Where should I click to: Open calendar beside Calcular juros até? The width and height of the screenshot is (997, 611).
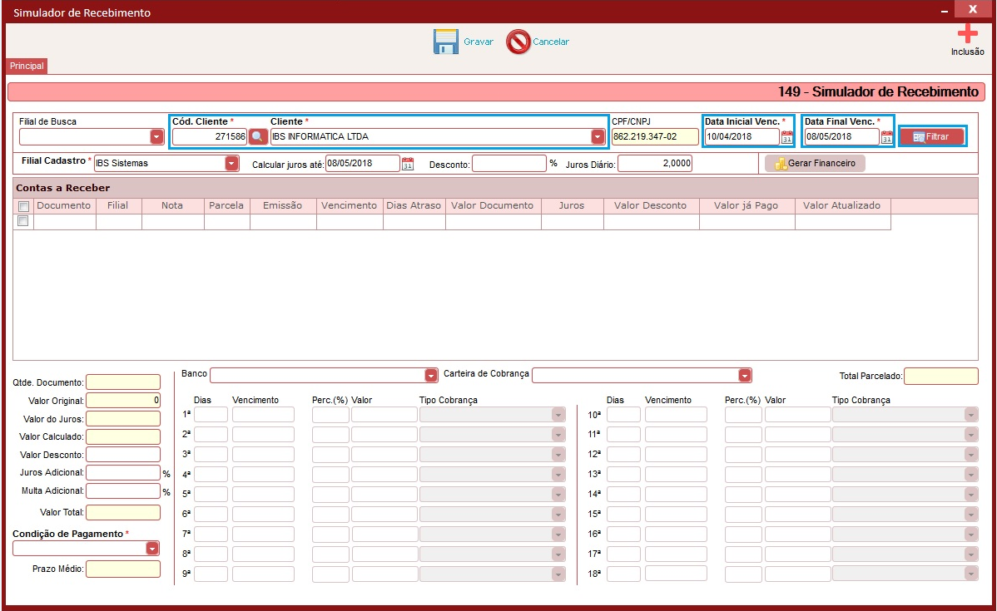[x=408, y=164]
